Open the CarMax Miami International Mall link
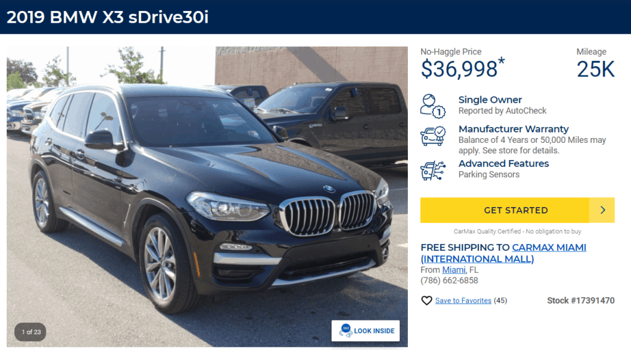Viewport: 631px width, 350px height. pyautogui.click(x=503, y=253)
